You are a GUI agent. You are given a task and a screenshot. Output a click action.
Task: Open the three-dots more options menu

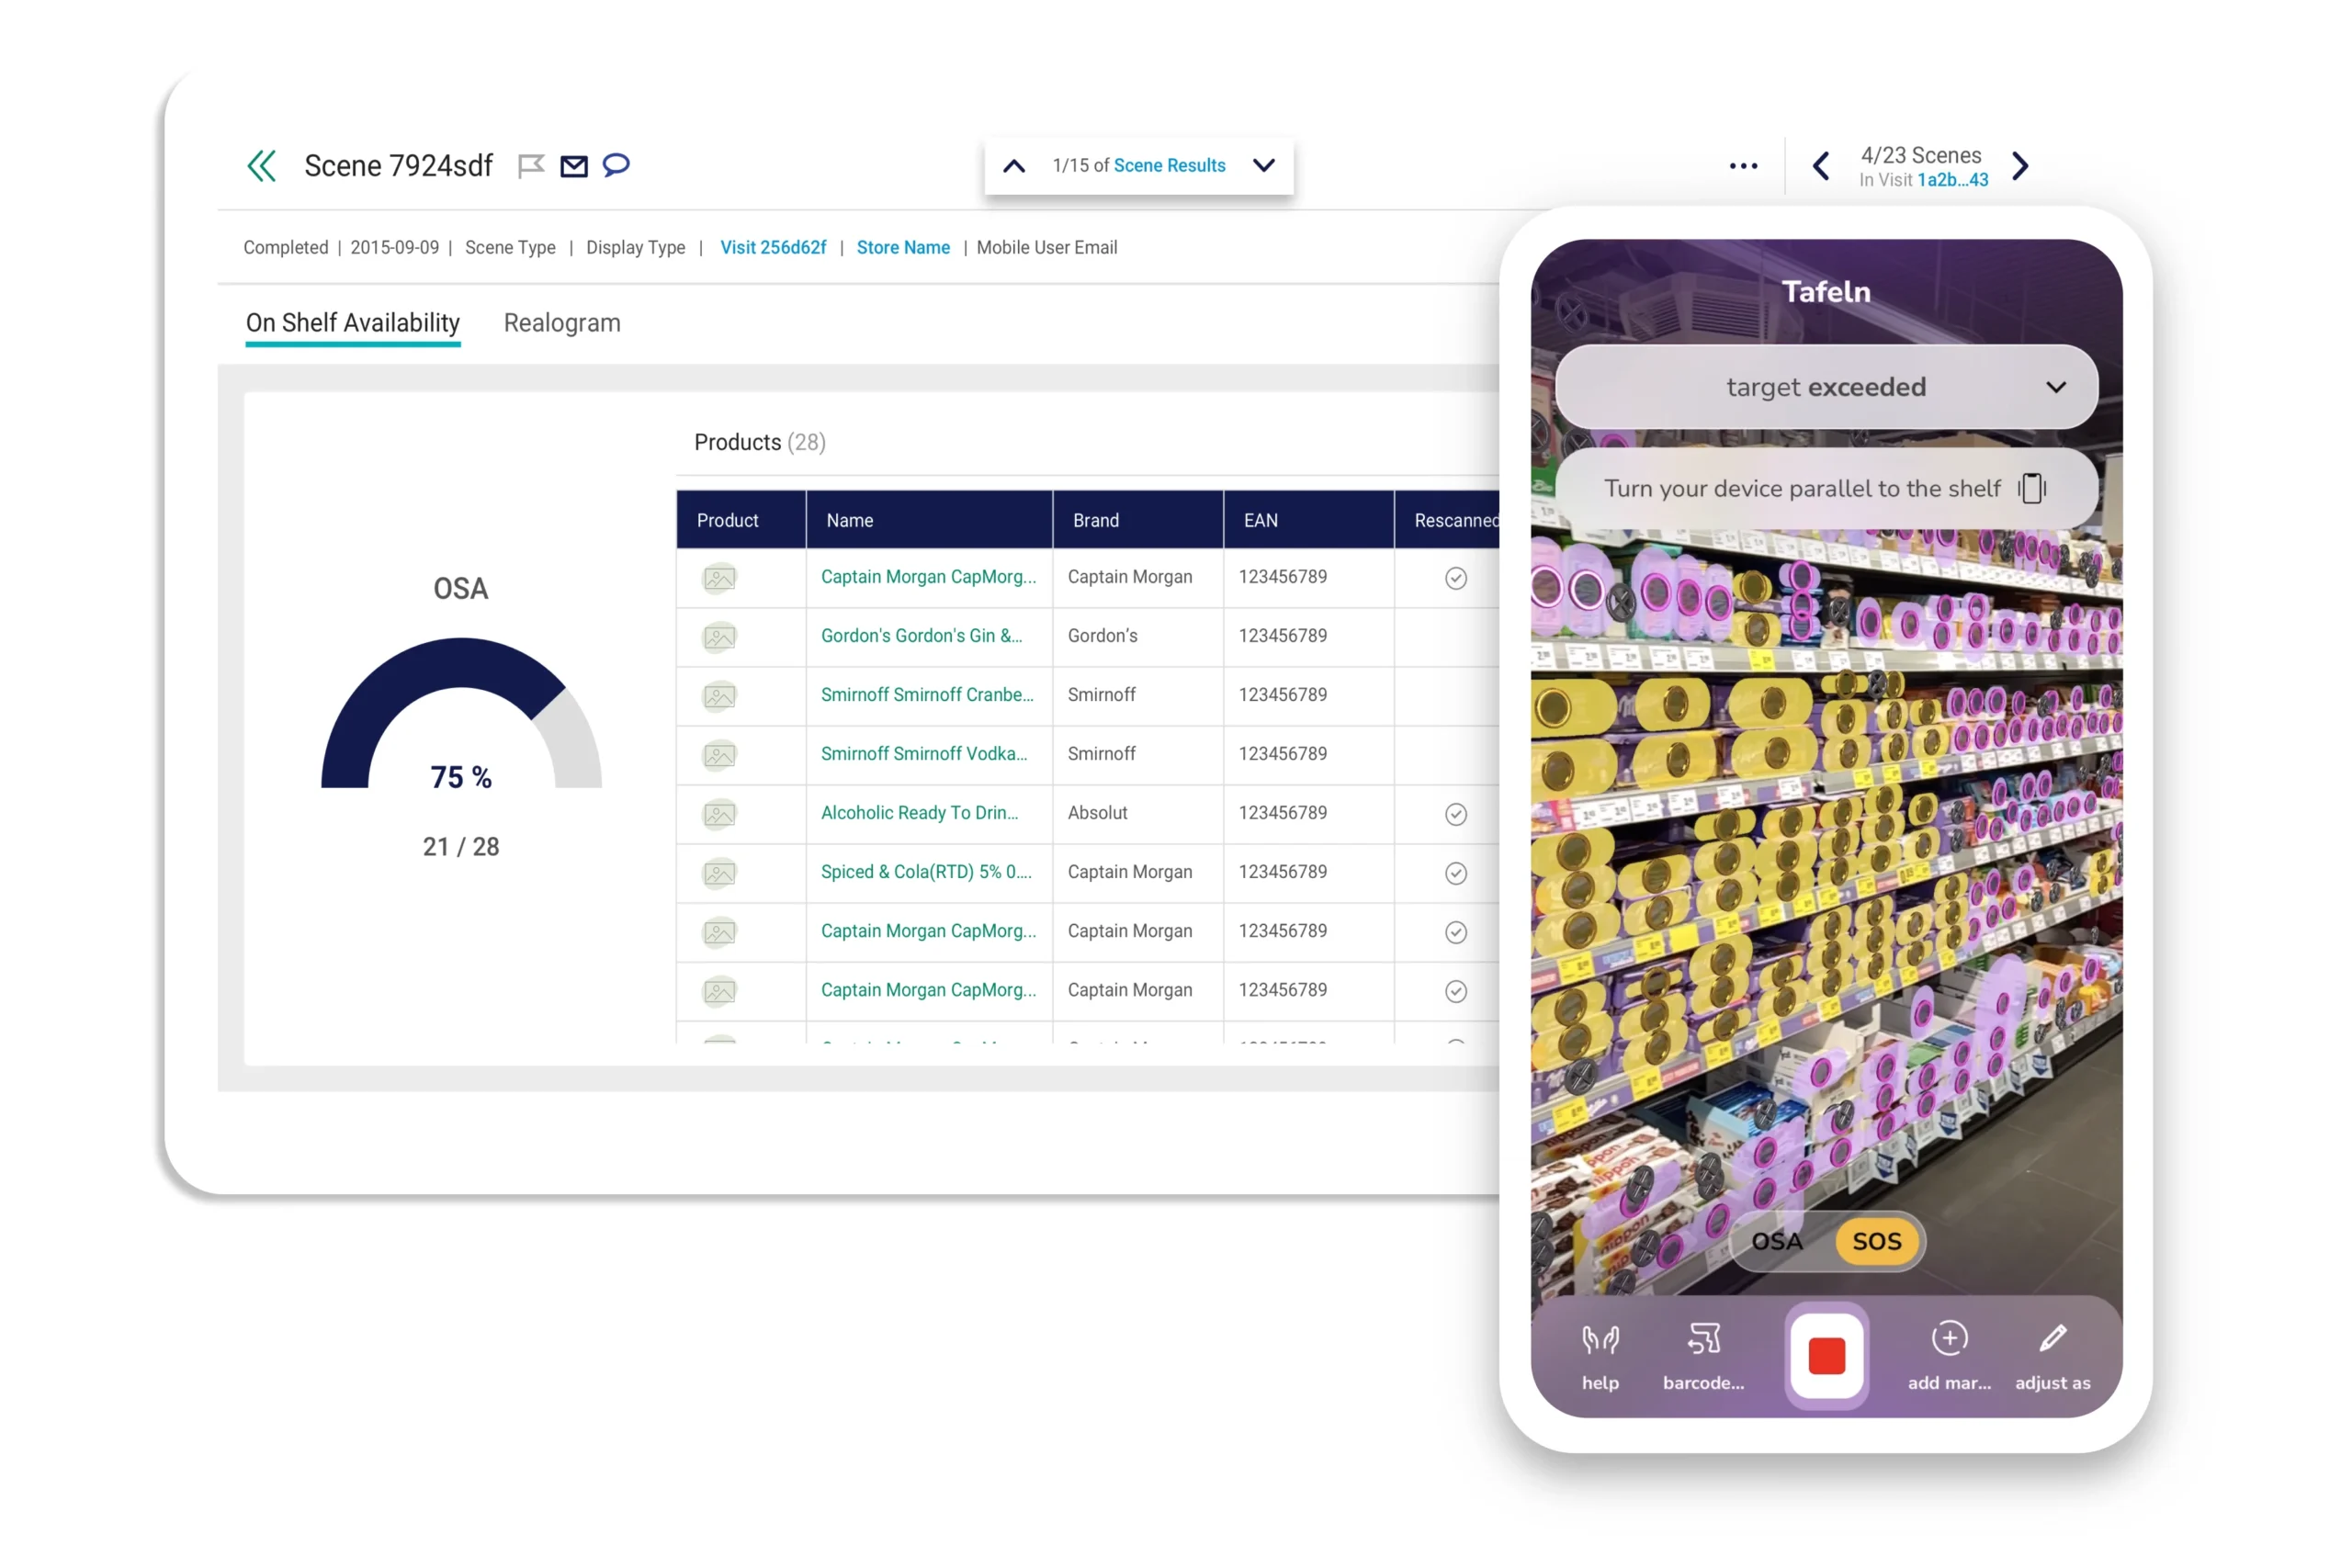coord(1743,166)
